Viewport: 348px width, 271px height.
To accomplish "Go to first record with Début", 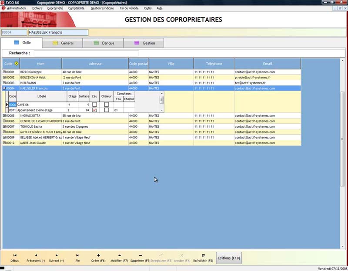I will (15, 257).
